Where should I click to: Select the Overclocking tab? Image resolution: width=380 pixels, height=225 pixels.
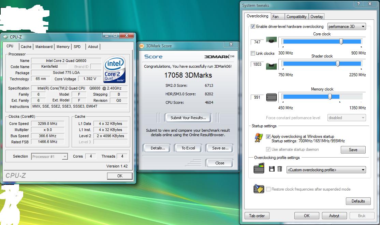[258, 16]
